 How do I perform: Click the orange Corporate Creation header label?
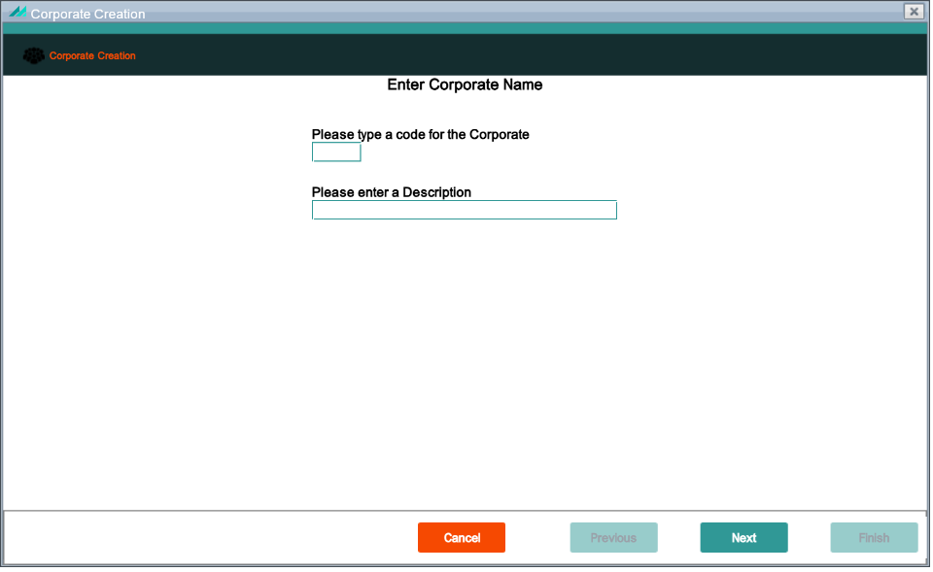(92, 56)
